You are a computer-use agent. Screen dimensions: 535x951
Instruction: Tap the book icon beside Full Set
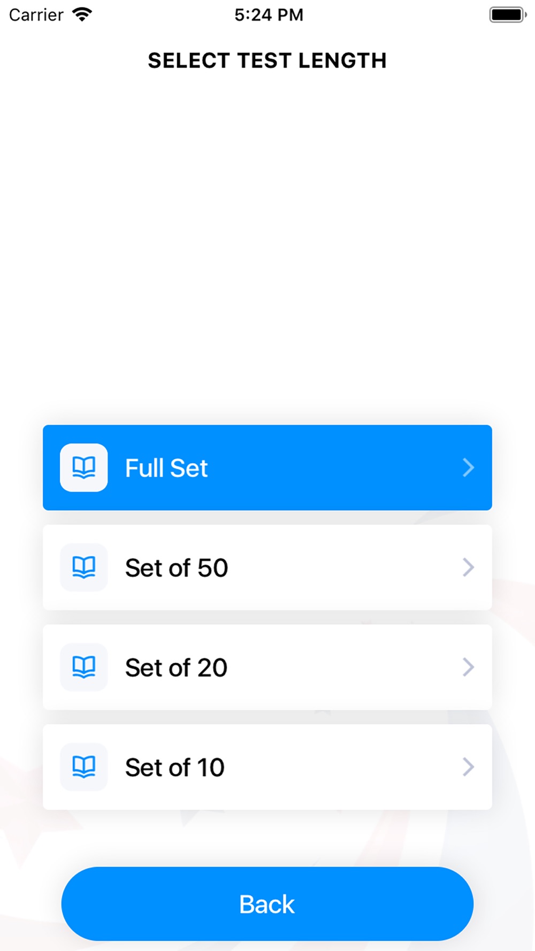(84, 467)
